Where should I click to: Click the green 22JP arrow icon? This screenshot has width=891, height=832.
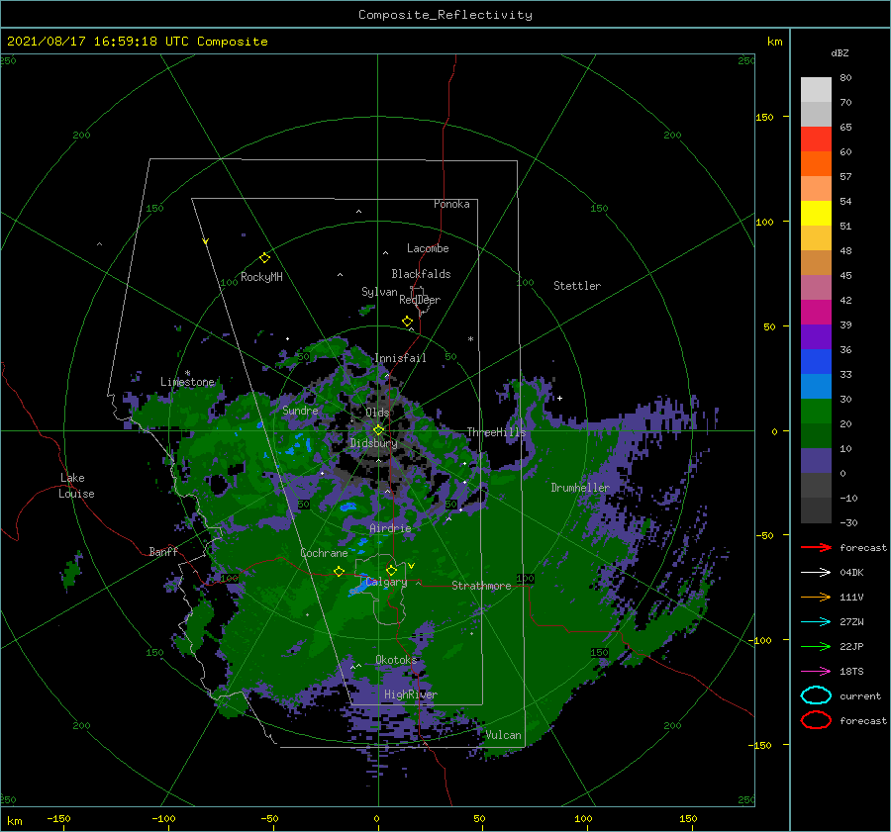[x=816, y=646]
